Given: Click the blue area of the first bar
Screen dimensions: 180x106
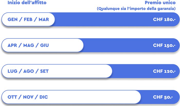Looking at the screenshot, I should 103,19.
